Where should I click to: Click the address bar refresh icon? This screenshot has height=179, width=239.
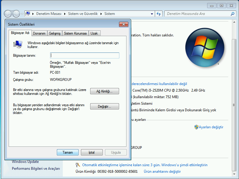pos(159,14)
